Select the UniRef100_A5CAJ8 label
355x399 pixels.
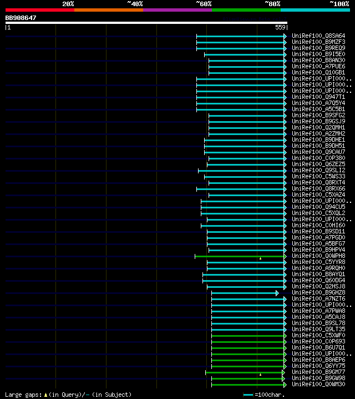point(318,317)
